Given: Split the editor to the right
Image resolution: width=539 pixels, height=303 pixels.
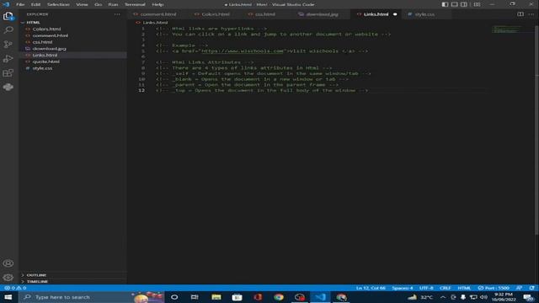Looking at the screenshot, I should coord(520,14).
